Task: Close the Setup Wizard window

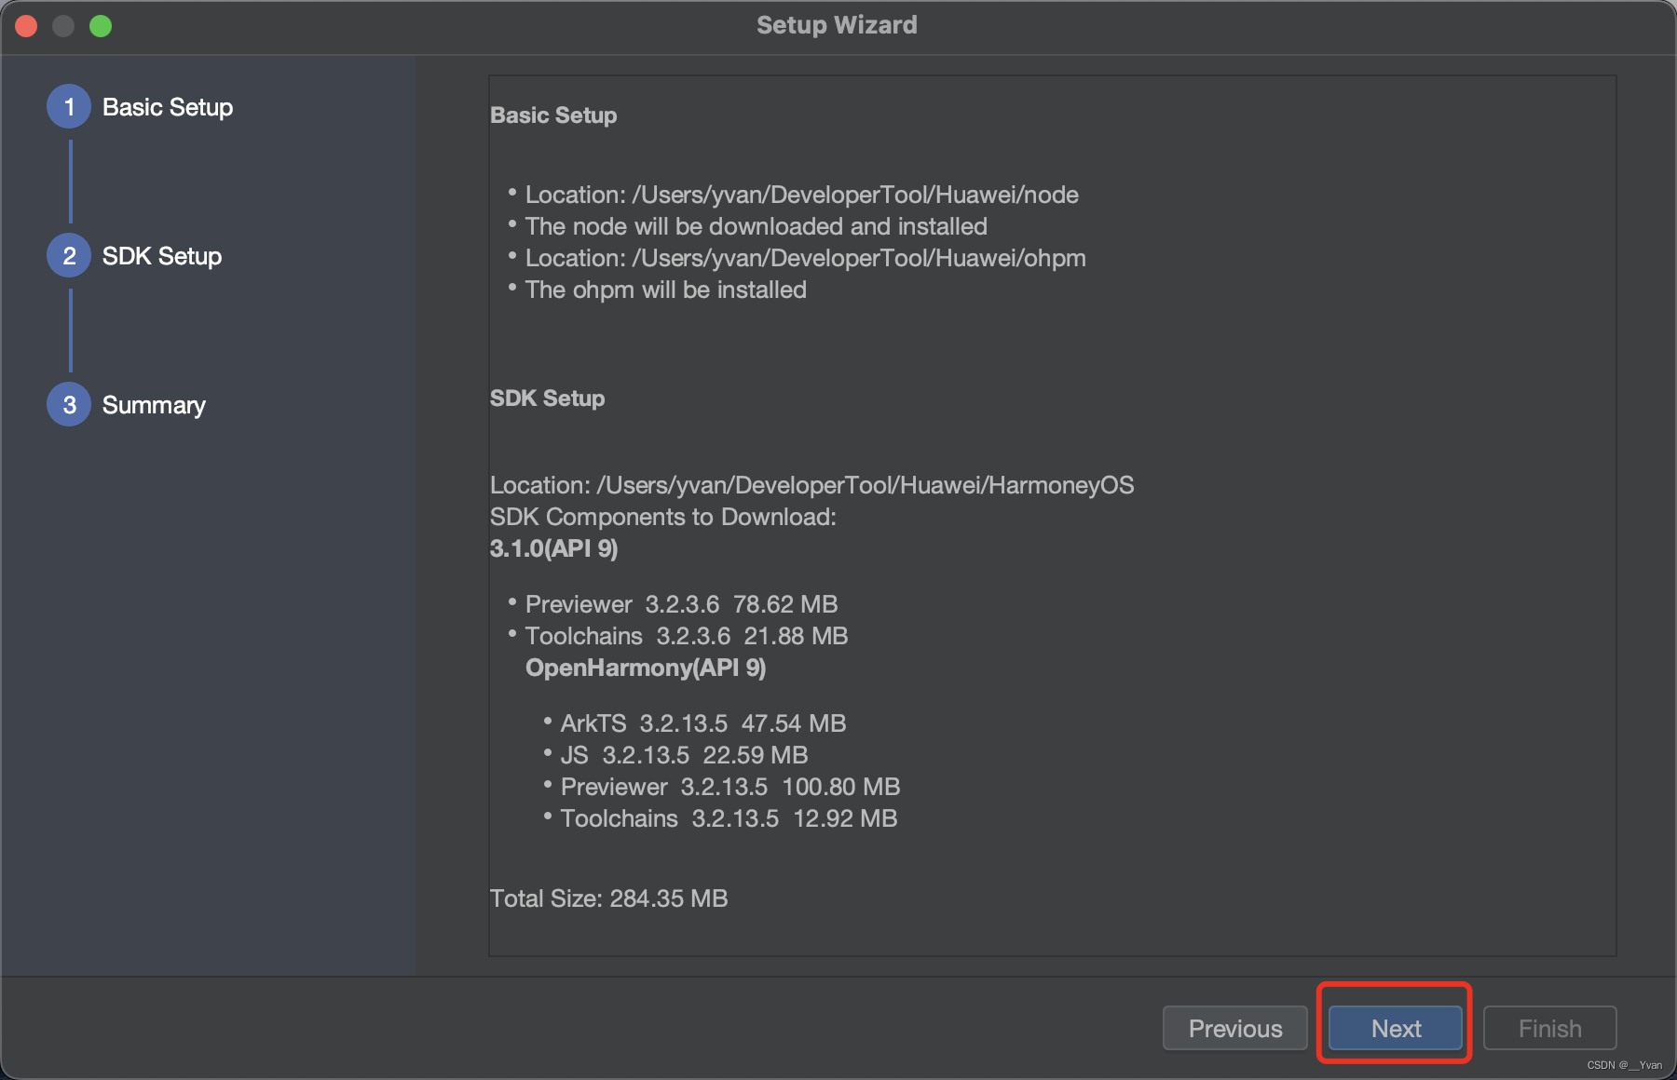Action: (26, 26)
